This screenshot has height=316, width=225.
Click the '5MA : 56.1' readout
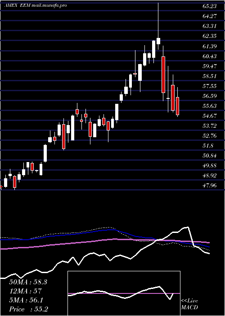pos(26,300)
